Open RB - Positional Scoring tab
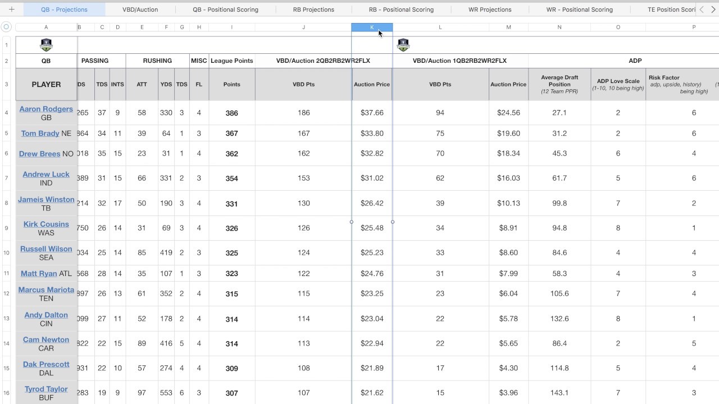 point(401,10)
